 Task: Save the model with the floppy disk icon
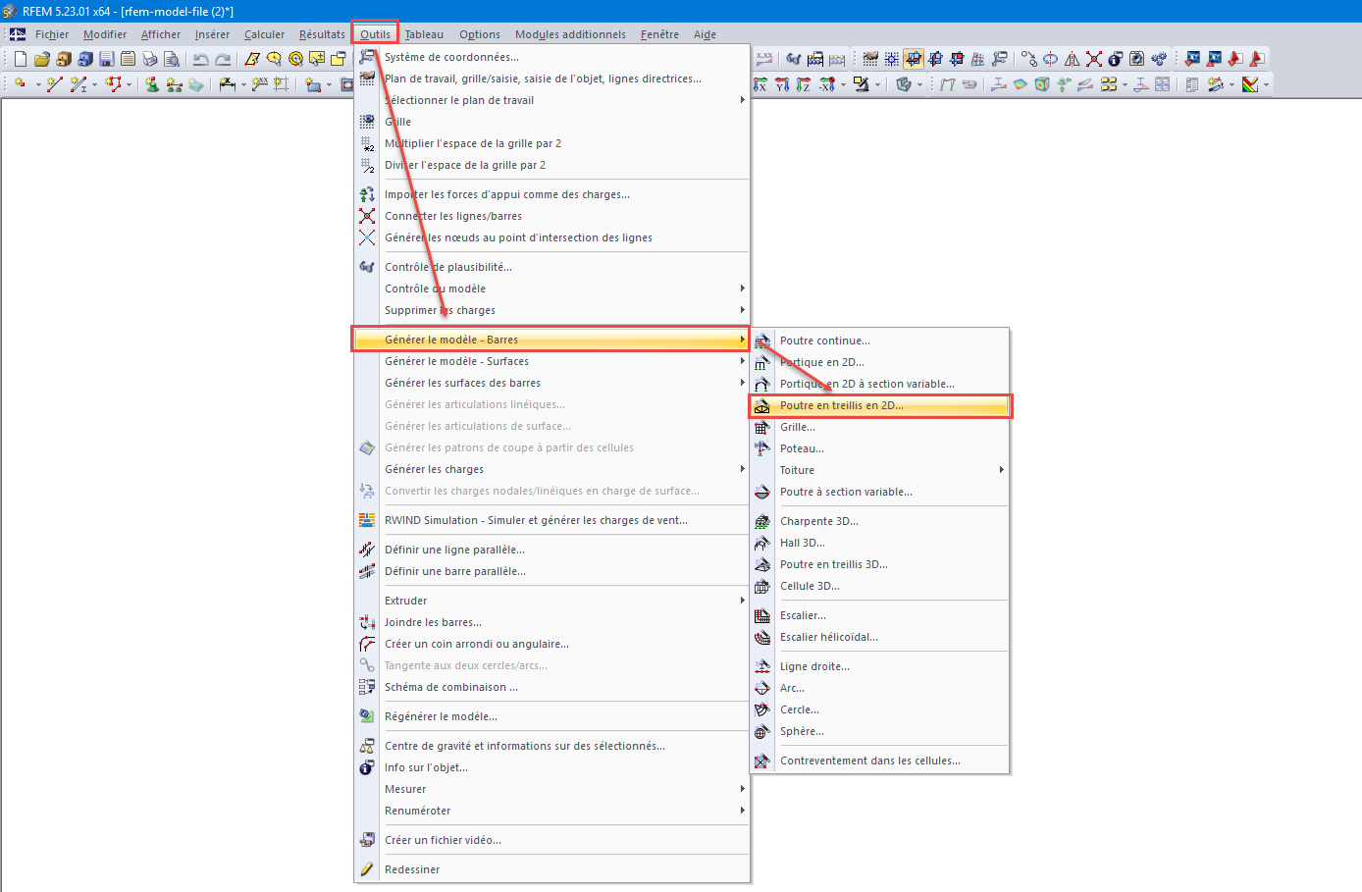[x=107, y=59]
